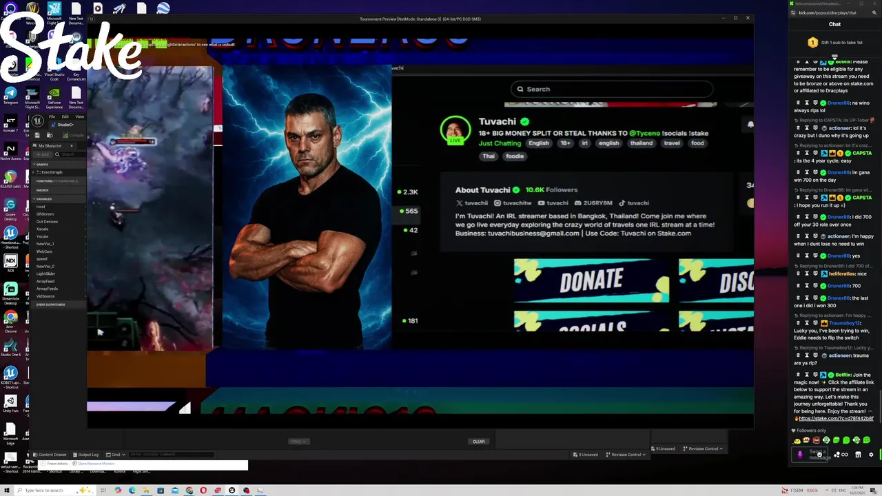Click the Save blueprint icon
Screen dimensions: 882x496
tap(39, 135)
